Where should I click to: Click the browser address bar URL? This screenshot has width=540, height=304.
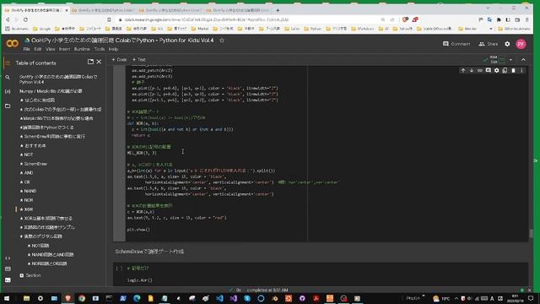pyautogui.click(x=207, y=19)
